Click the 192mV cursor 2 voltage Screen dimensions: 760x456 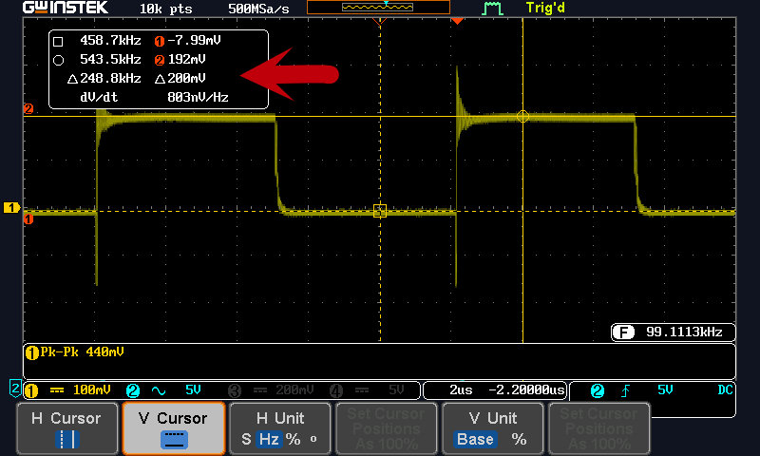click(186, 59)
